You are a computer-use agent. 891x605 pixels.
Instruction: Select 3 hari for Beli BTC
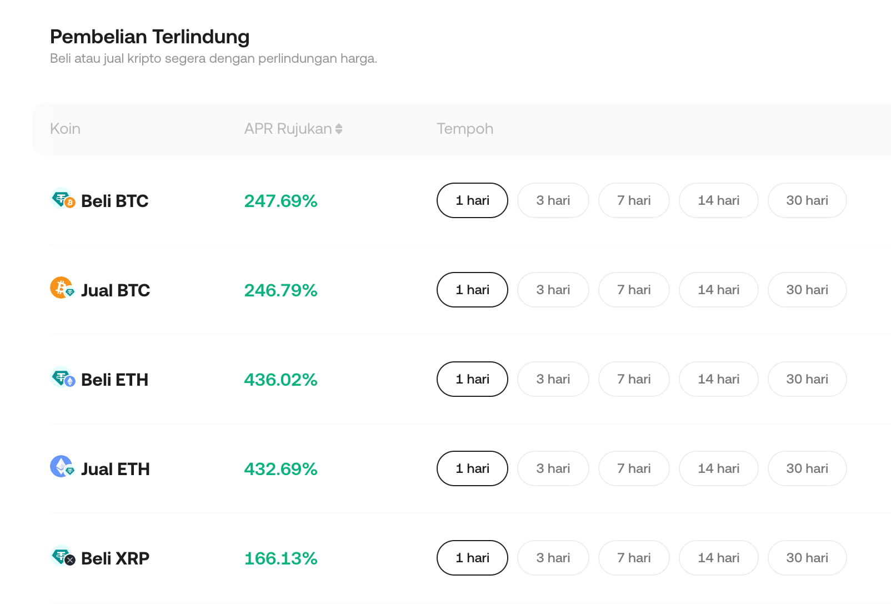[553, 200]
